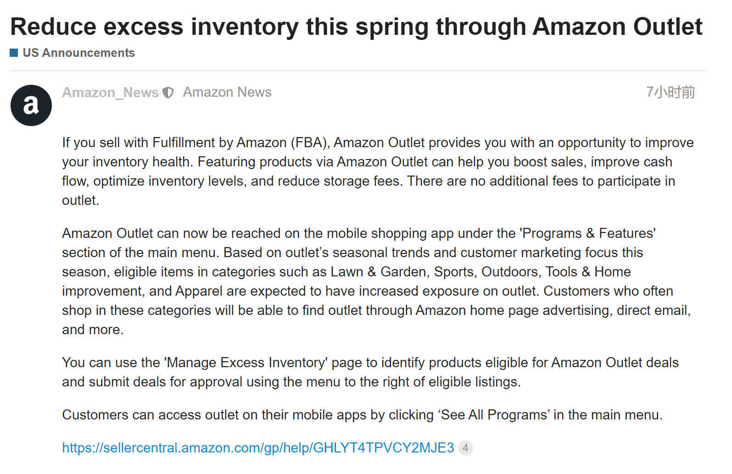Image resolution: width=732 pixels, height=474 pixels.
Task: Open the sellercentral.amazon.com help URL
Action: click(x=258, y=447)
